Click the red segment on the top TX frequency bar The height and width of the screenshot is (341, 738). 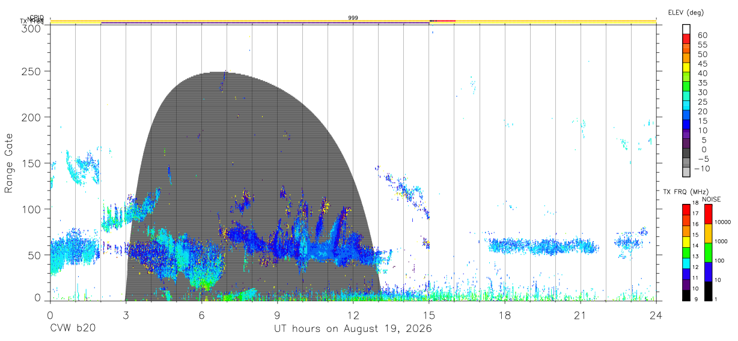click(x=445, y=20)
